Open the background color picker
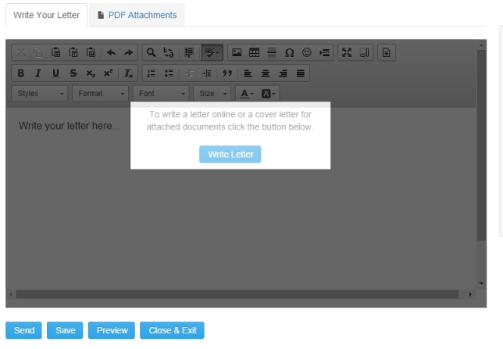The image size is (503, 349). [268, 94]
